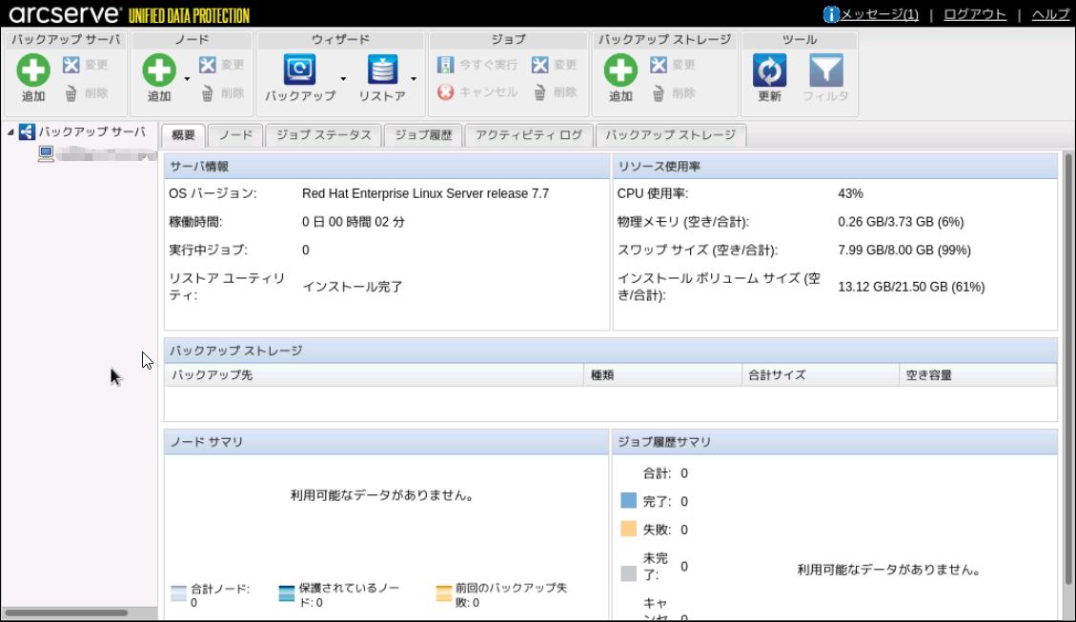Open the ヘルプ link
This screenshot has width=1076, height=622.
1050,14
